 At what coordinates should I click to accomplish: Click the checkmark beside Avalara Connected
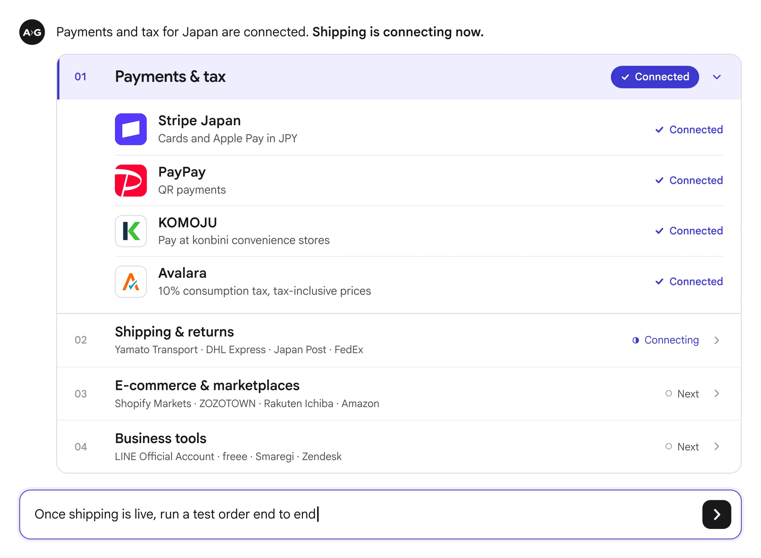click(659, 282)
